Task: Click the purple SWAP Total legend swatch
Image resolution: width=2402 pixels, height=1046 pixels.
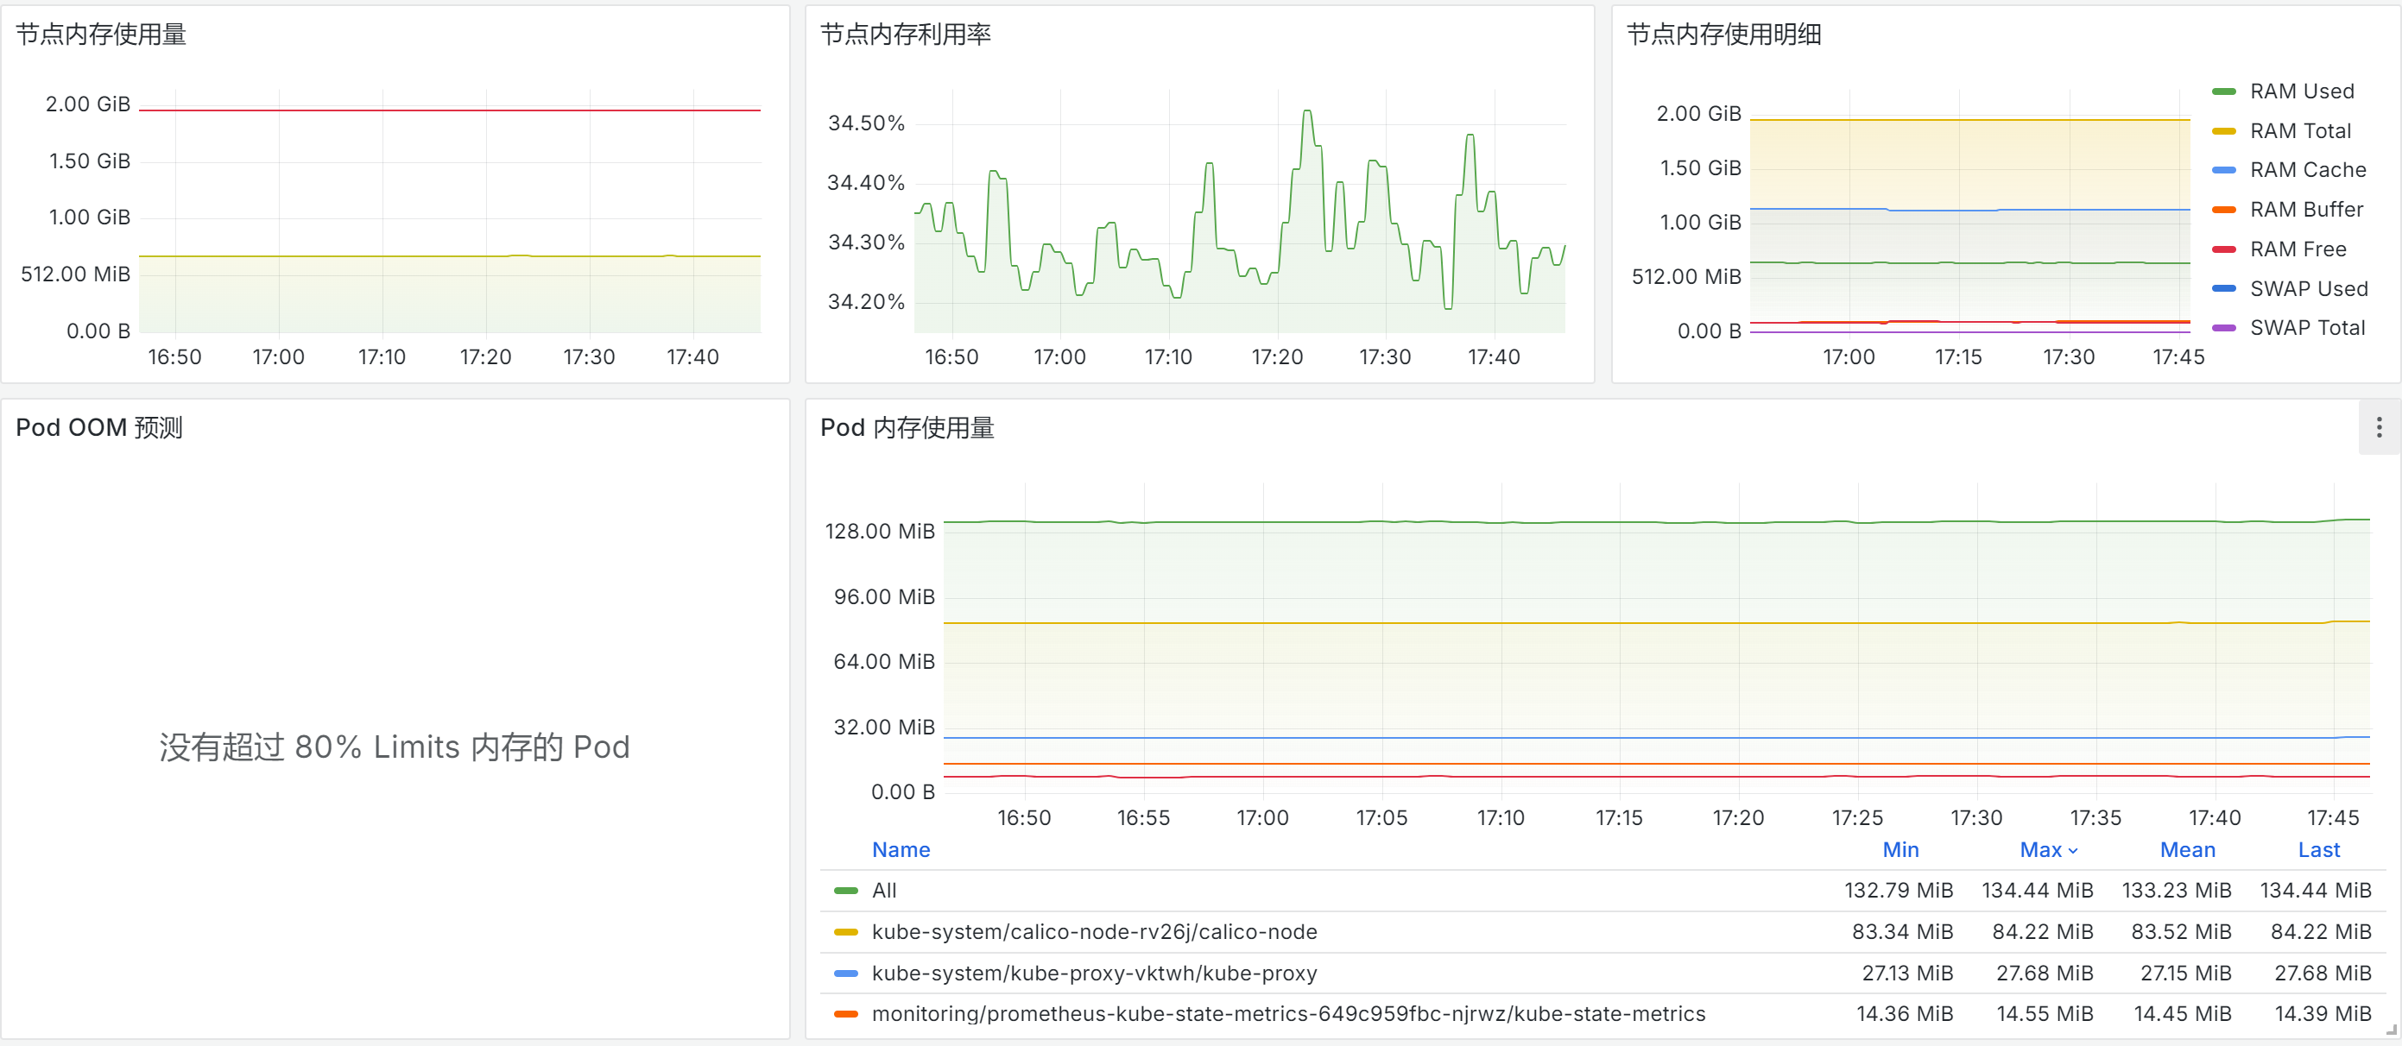Action: point(2224,328)
